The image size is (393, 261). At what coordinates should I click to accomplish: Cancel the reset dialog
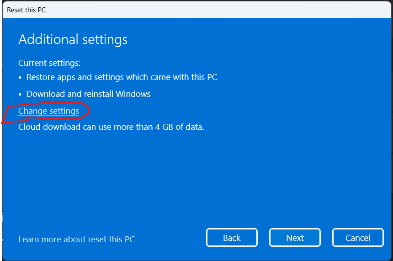(358, 238)
